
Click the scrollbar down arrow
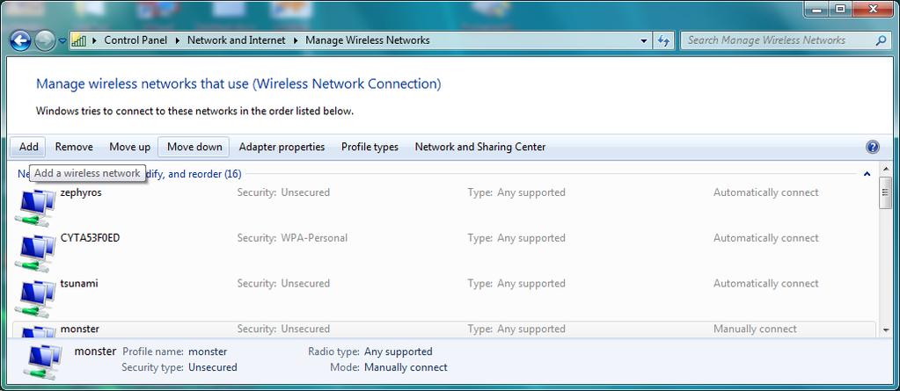click(886, 330)
